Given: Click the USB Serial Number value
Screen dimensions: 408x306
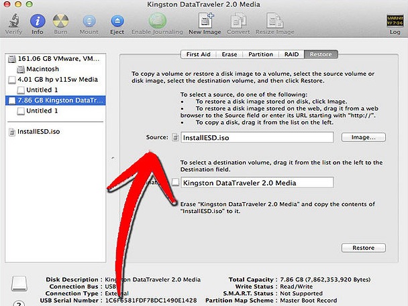Looking at the screenshot, I should (151, 300).
